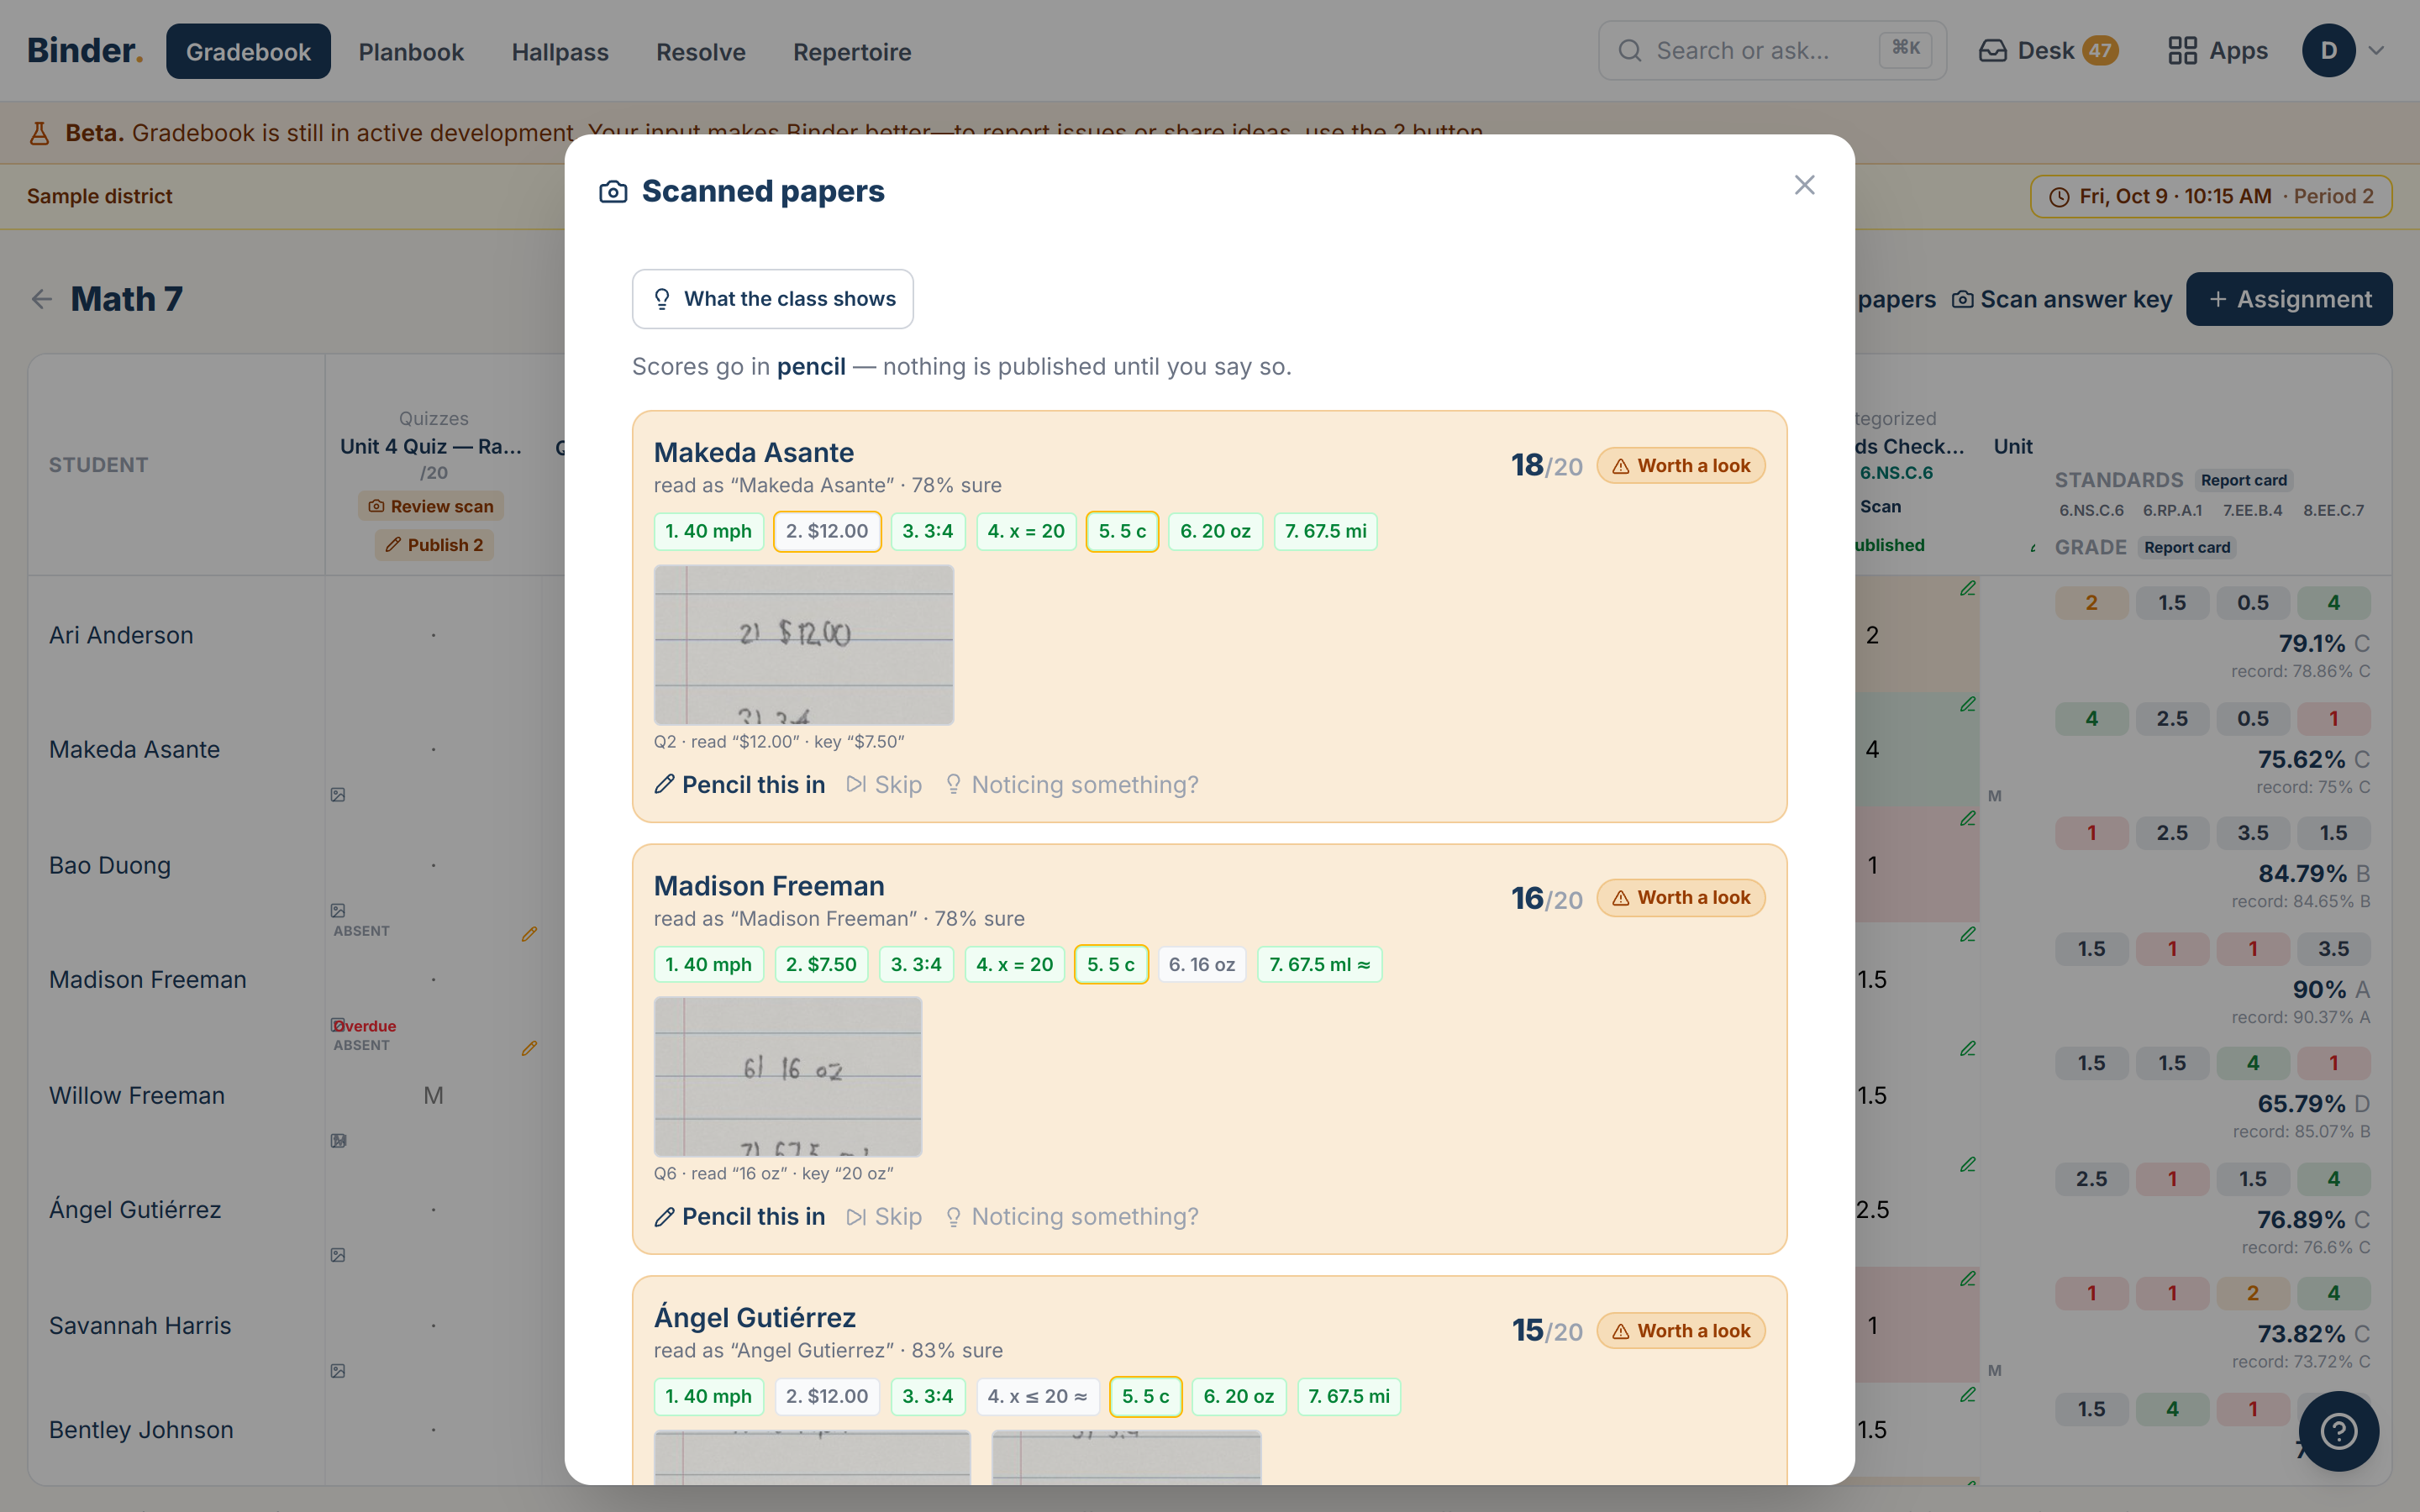Pencil this in for Madison Freeman

point(739,1216)
